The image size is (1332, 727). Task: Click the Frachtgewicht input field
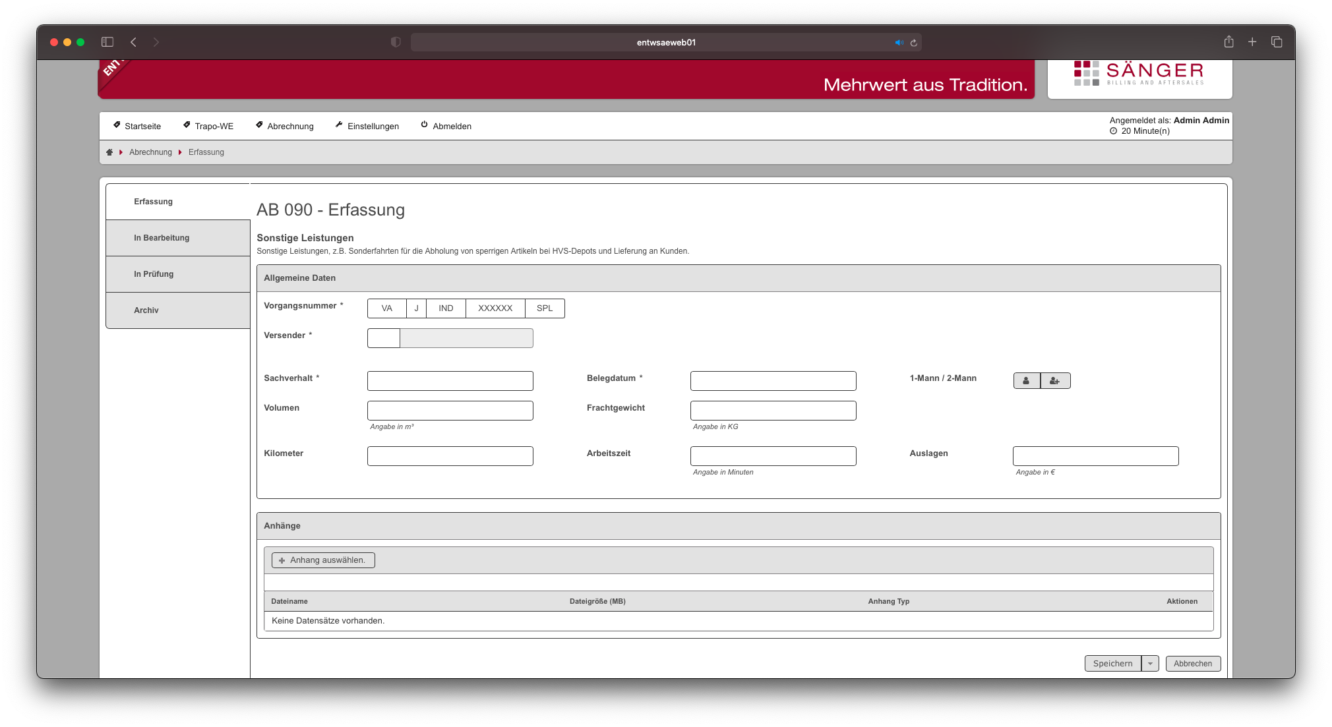point(773,411)
